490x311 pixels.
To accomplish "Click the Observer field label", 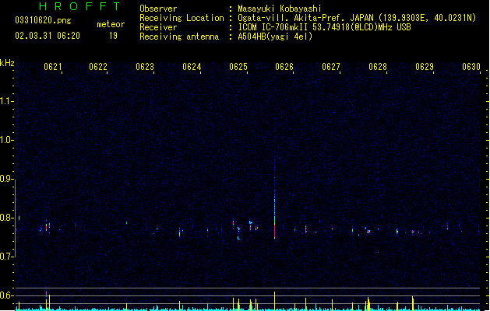I will pyautogui.click(x=158, y=9).
